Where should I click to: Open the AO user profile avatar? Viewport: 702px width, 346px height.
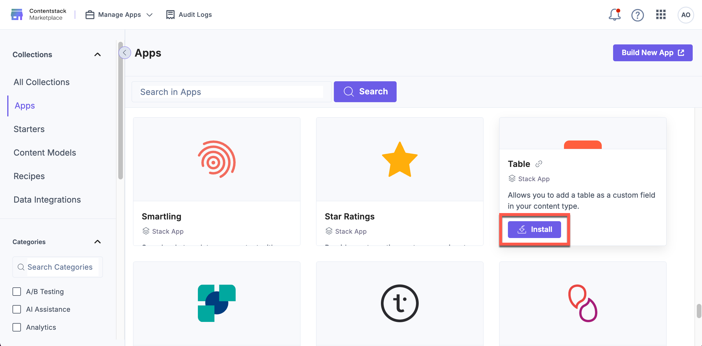click(x=686, y=15)
